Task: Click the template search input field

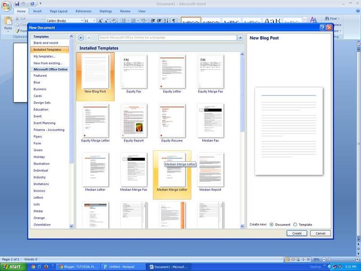Action: (167, 37)
